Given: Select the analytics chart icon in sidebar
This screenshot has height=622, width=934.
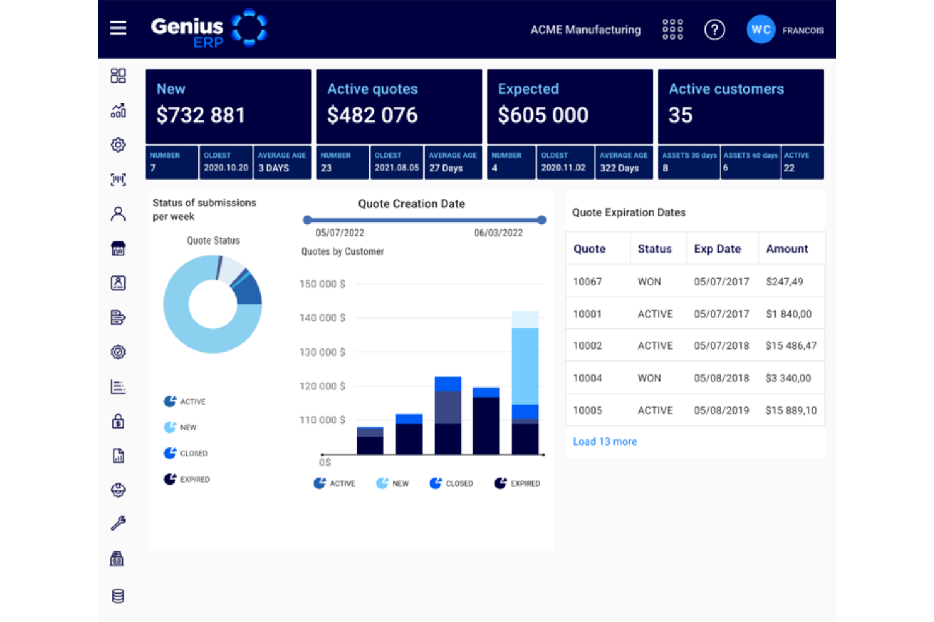Looking at the screenshot, I should 118,111.
